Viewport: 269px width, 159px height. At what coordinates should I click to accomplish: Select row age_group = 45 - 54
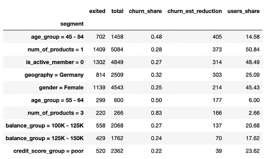point(133,36)
